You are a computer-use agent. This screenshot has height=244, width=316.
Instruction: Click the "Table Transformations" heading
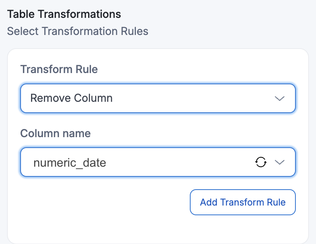64,14
